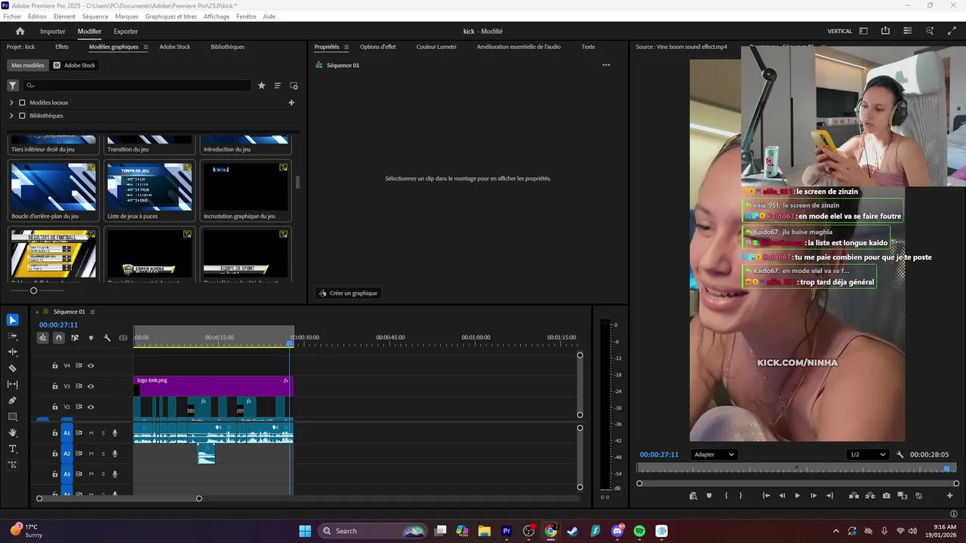Image resolution: width=966 pixels, height=543 pixels.
Task: Lock the V3 track
Action: click(54, 386)
